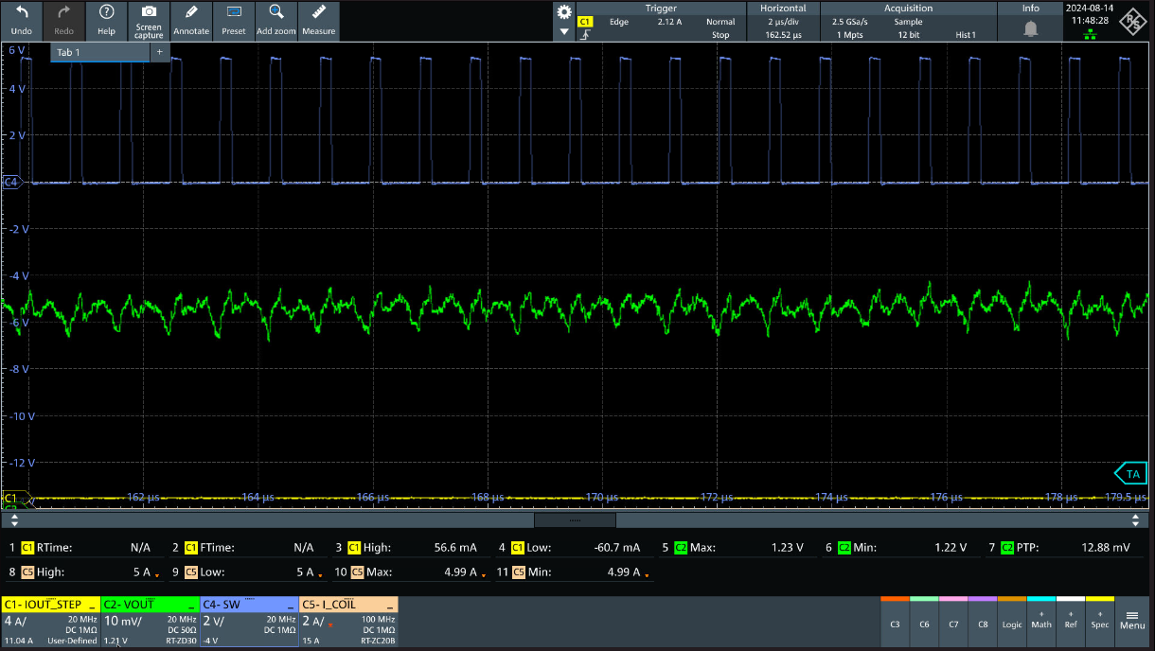Minimize the C1 IOUT_STEP channel box

coord(92,605)
